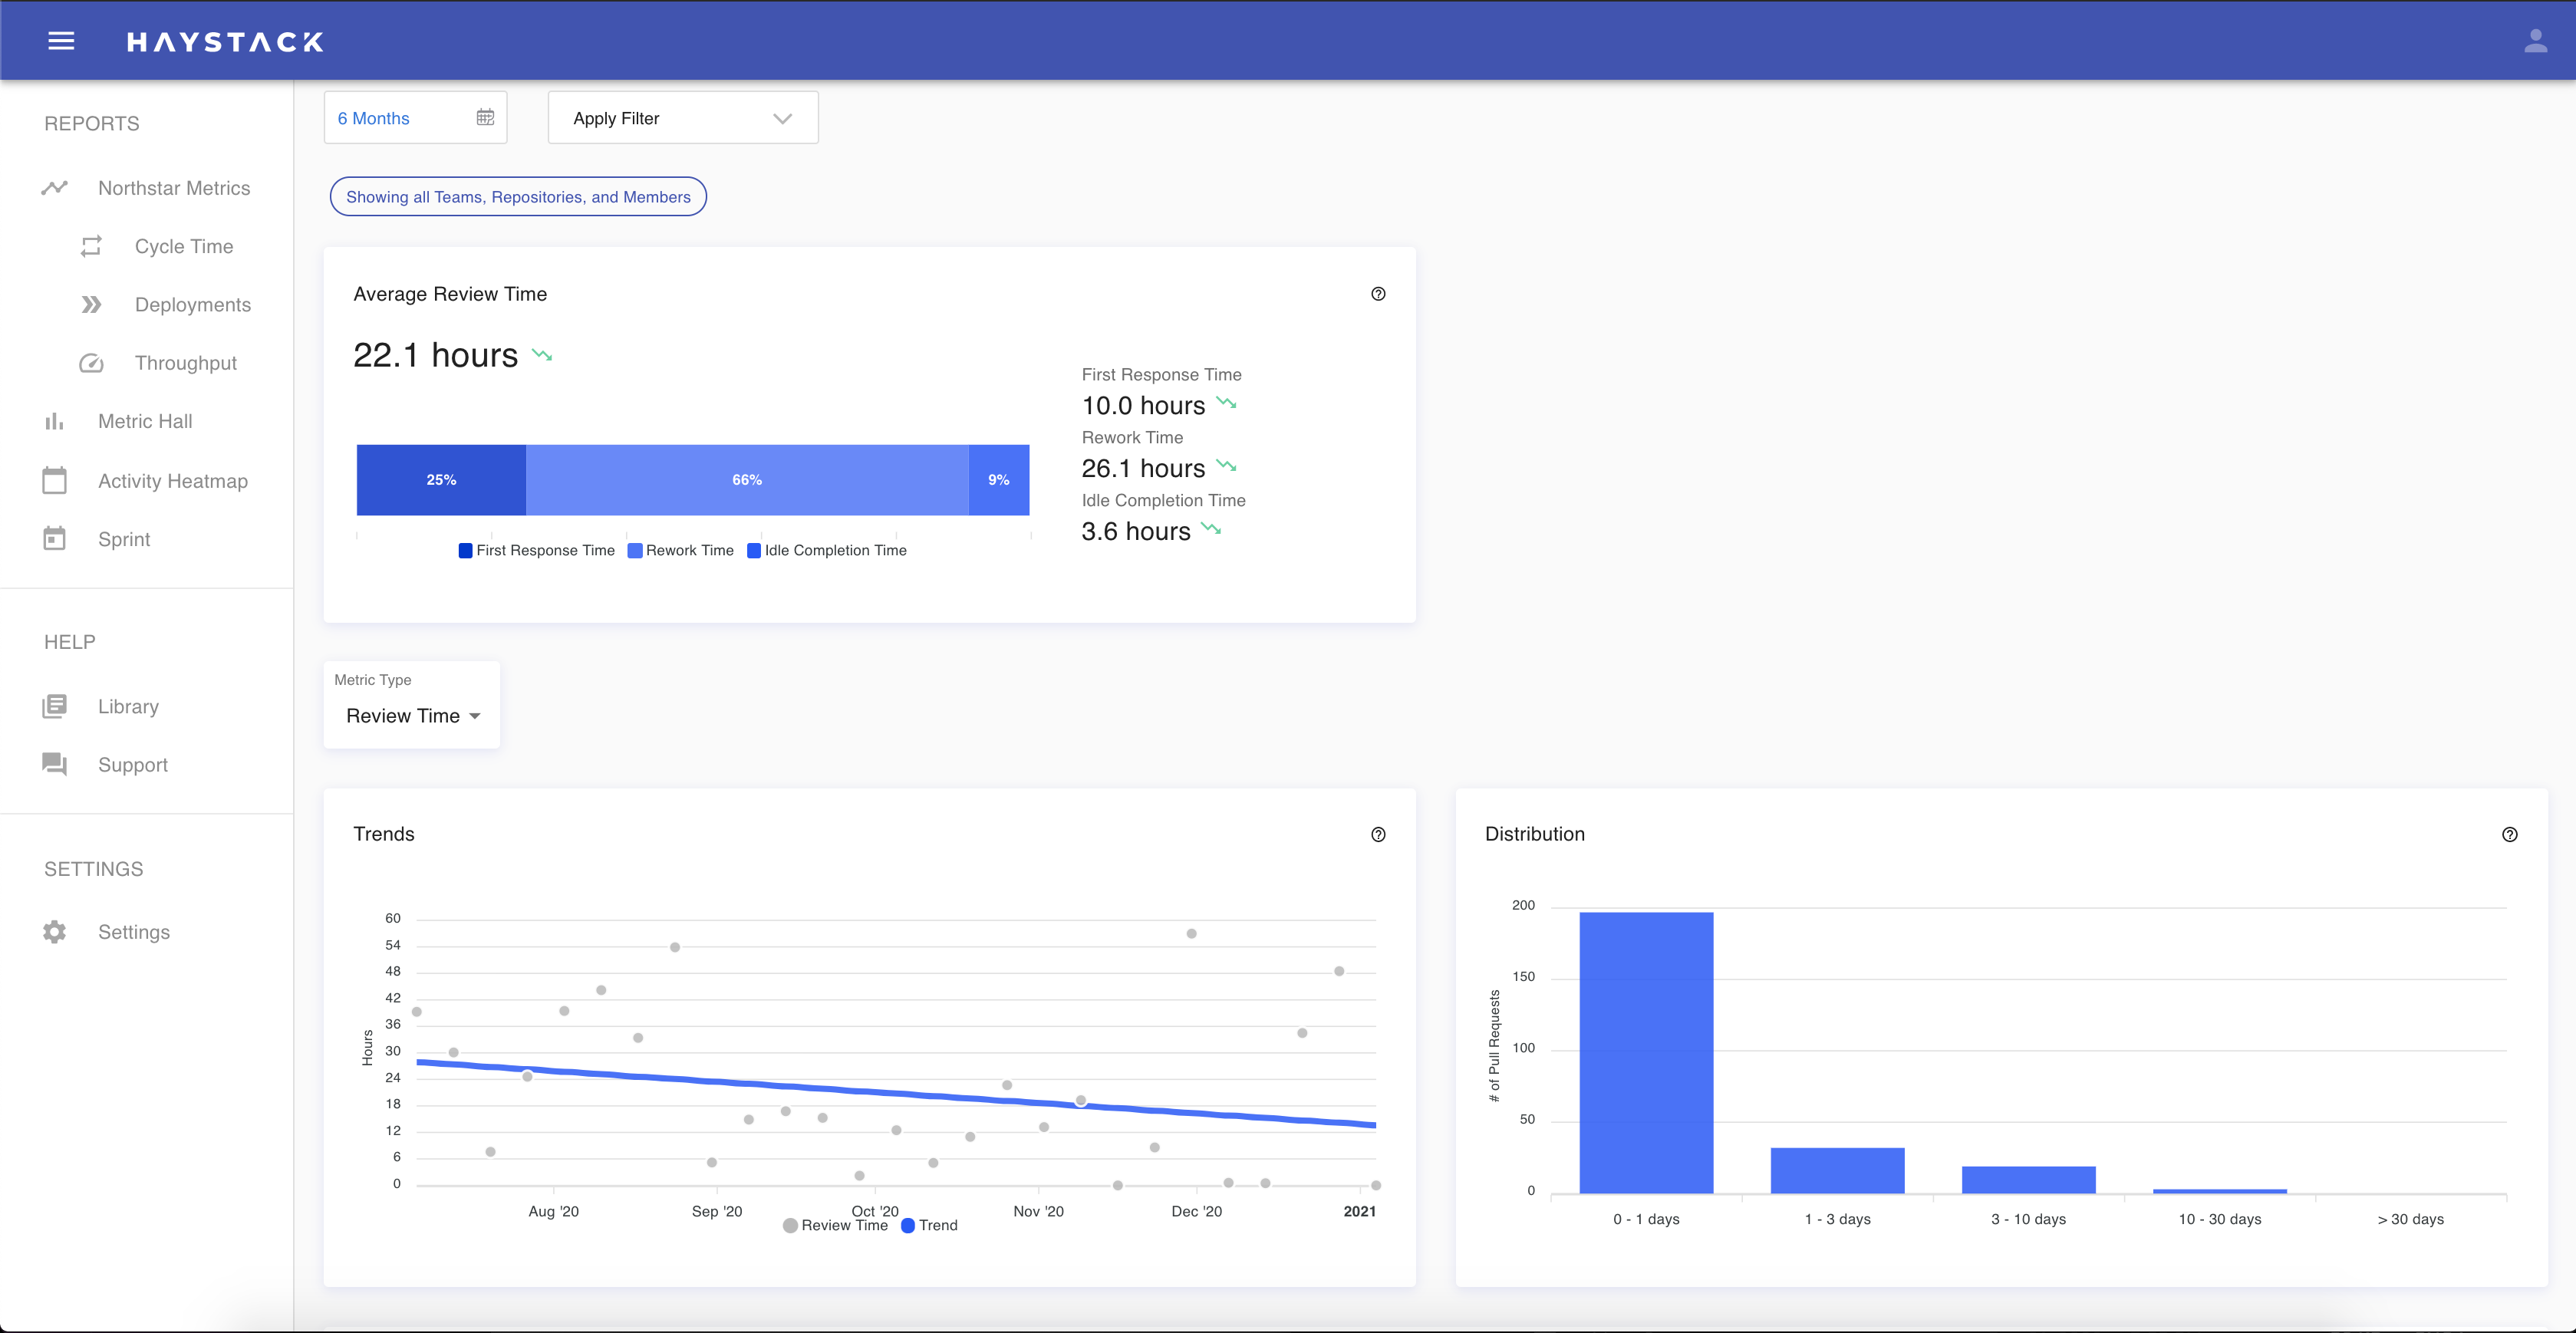Open the Deployments report icon
This screenshot has width=2576, height=1333.
(x=91, y=304)
